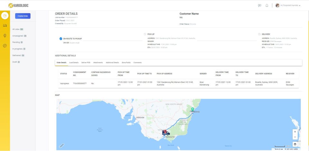Toggle the En-Route to Pickup checkmark
The image size is (309, 151).
pos(61,38)
